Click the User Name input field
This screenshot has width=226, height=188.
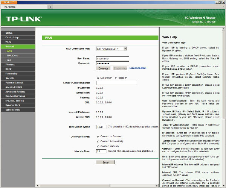pos(112,59)
